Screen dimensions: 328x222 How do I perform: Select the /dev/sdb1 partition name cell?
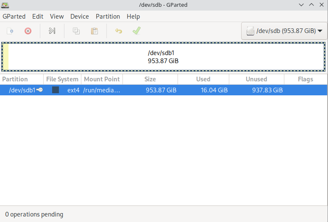pyautogui.click(x=22, y=90)
